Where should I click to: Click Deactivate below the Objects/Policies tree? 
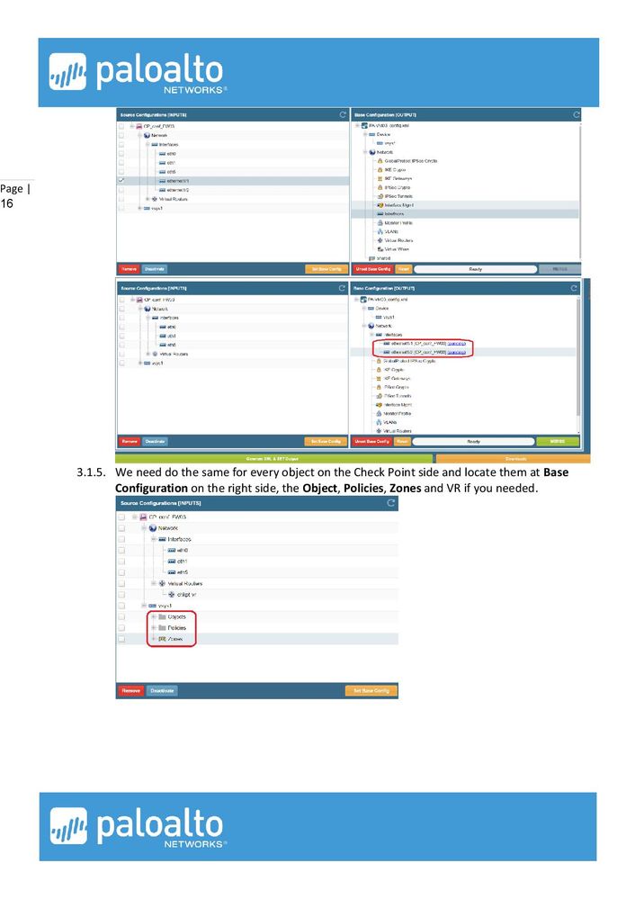point(162,691)
